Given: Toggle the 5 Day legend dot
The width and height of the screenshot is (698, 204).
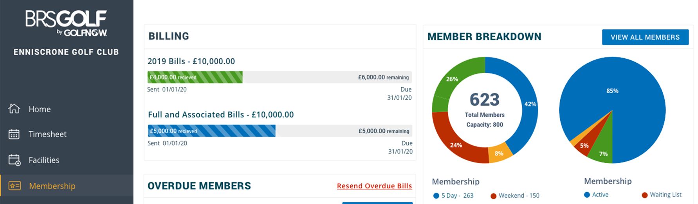Looking at the screenshot, I should click(436, 196).
